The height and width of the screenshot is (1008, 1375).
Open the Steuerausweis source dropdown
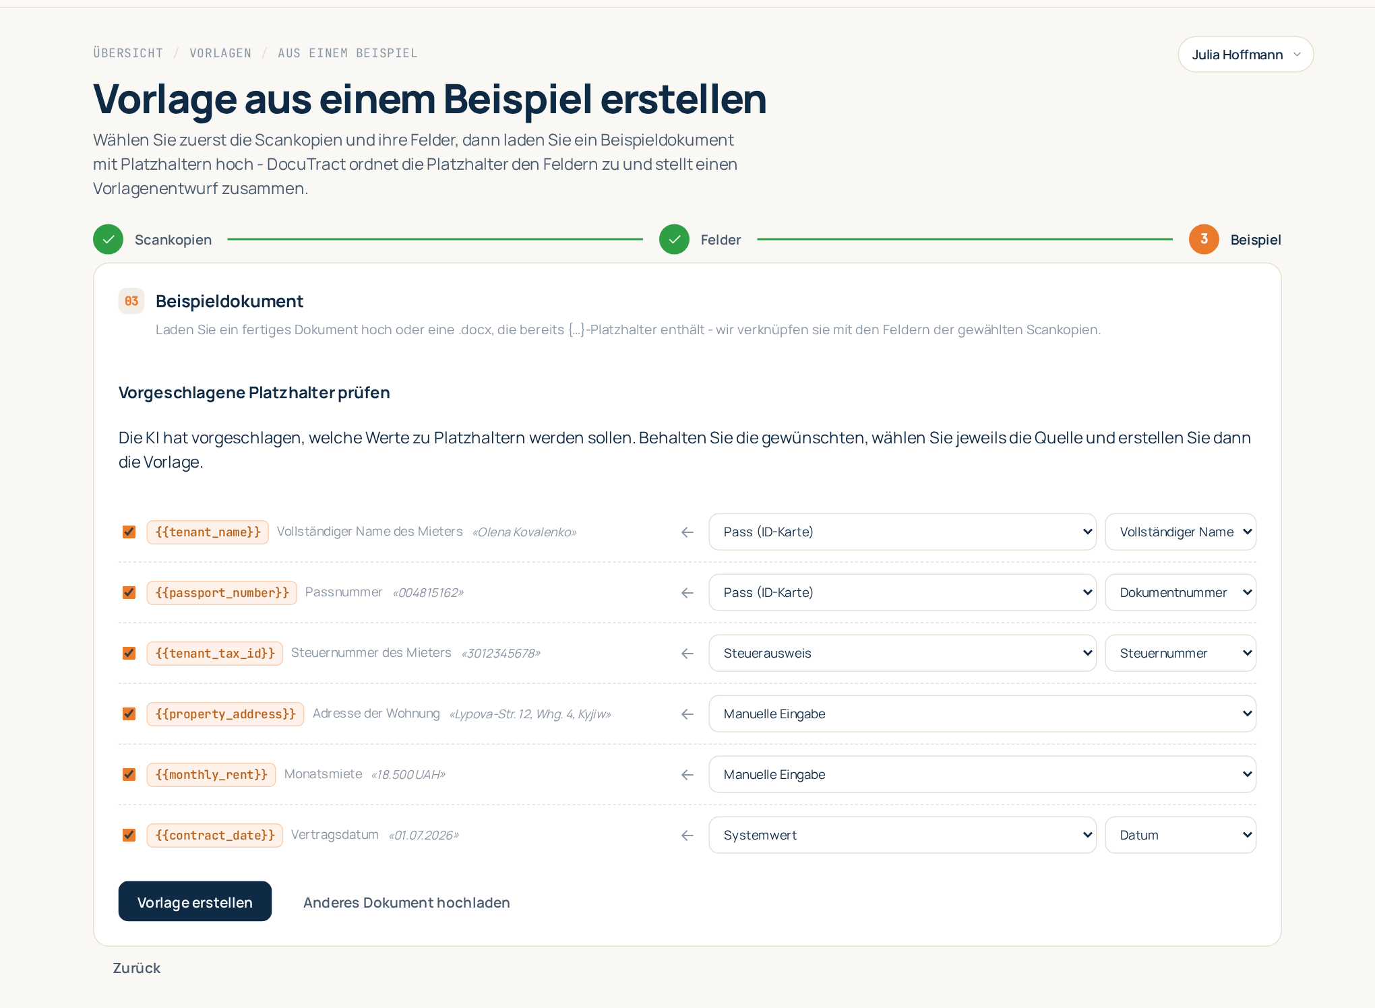coord(903,654)
